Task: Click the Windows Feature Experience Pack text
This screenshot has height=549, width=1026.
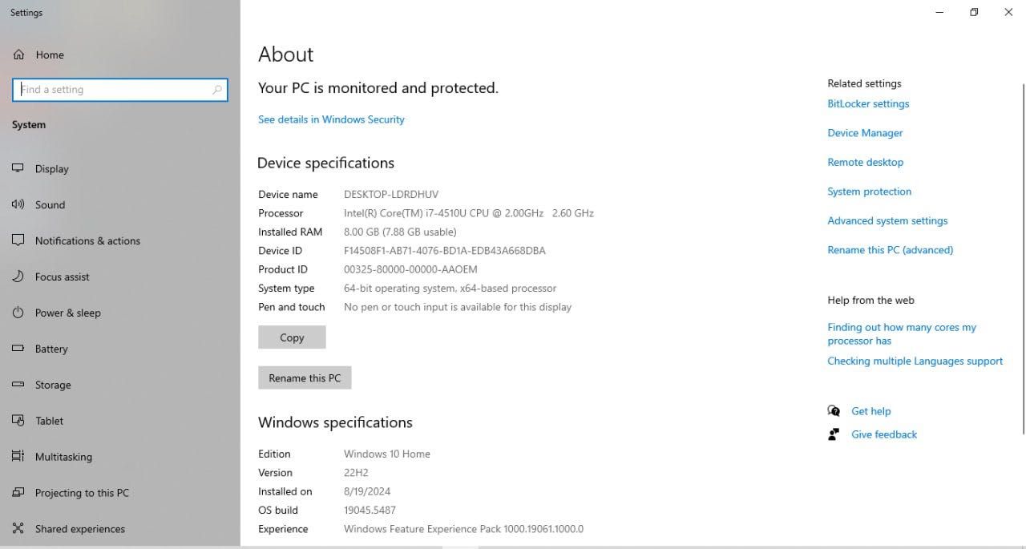Action: click(463, 529)
